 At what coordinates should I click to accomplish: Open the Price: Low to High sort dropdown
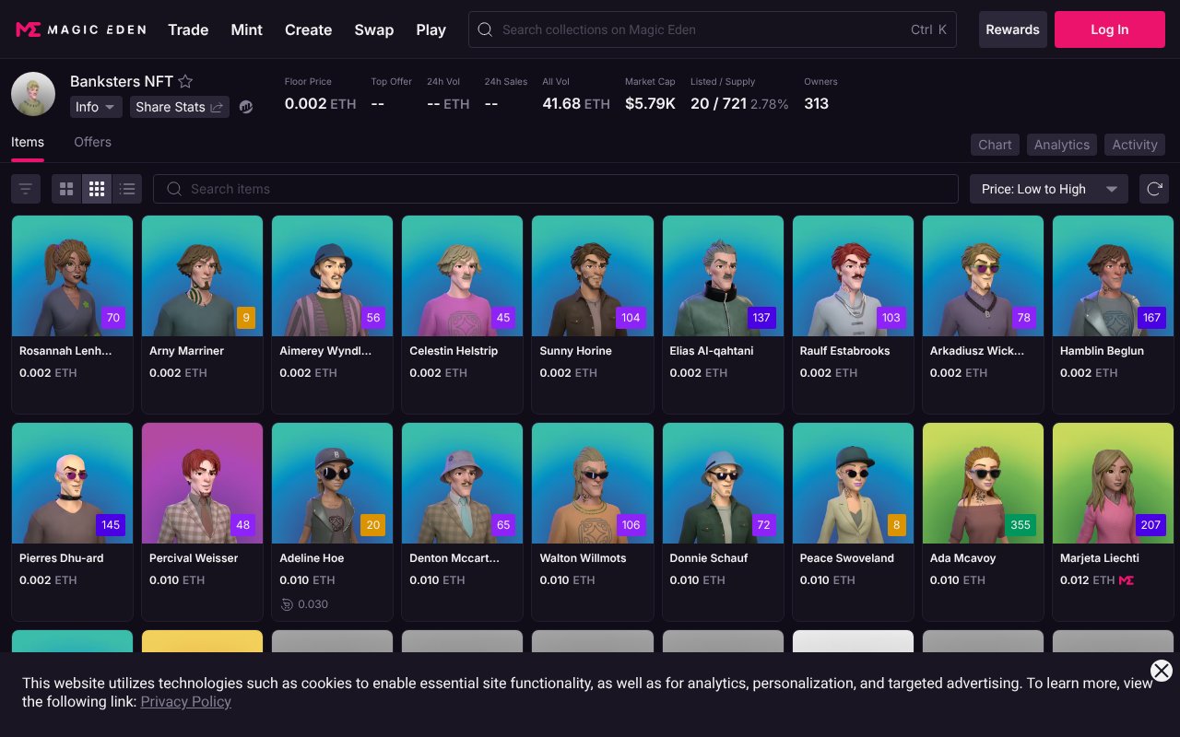[1048, 188]
